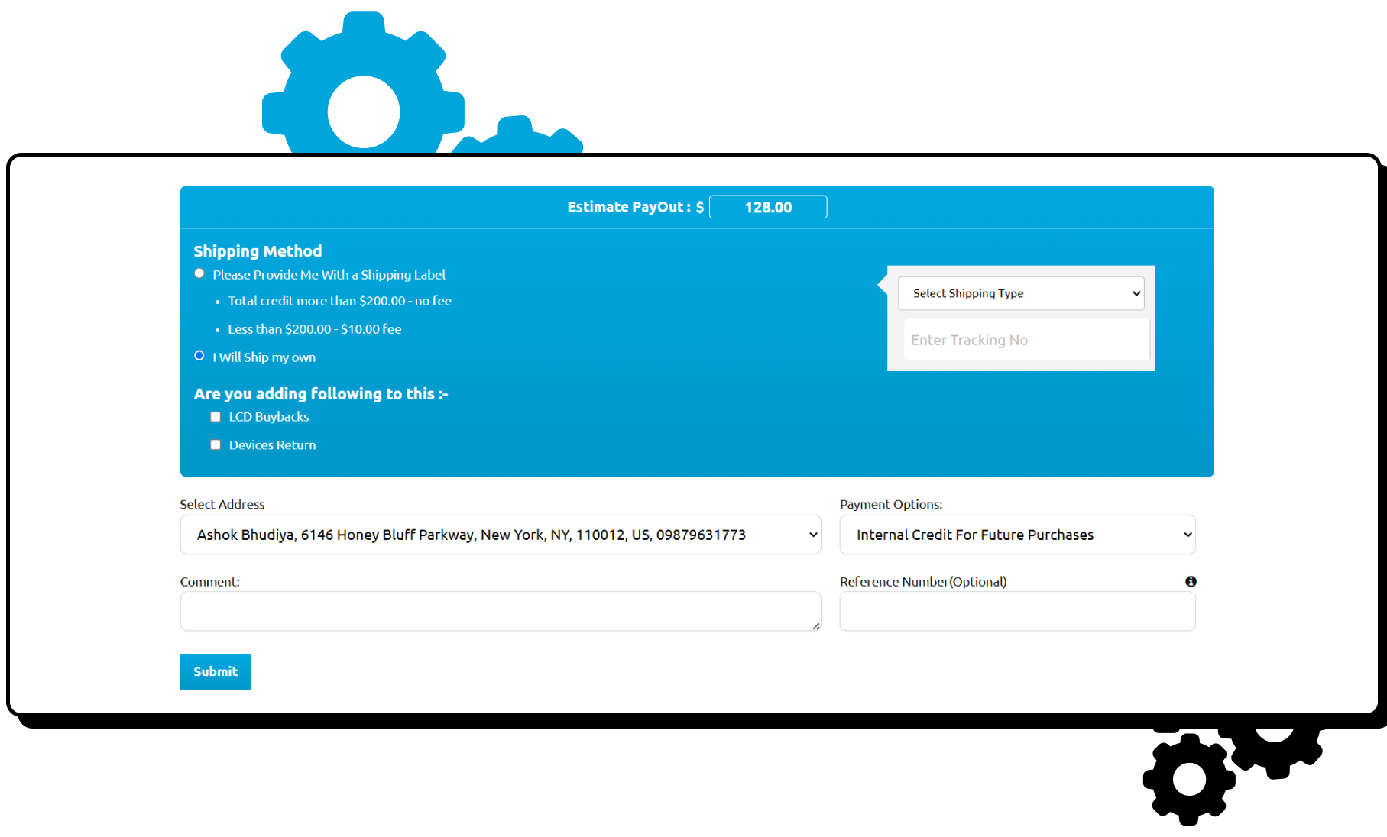Click inside the Enter Tracking No field
This screenshot has height=837, width=1387.
point(1026,339)
